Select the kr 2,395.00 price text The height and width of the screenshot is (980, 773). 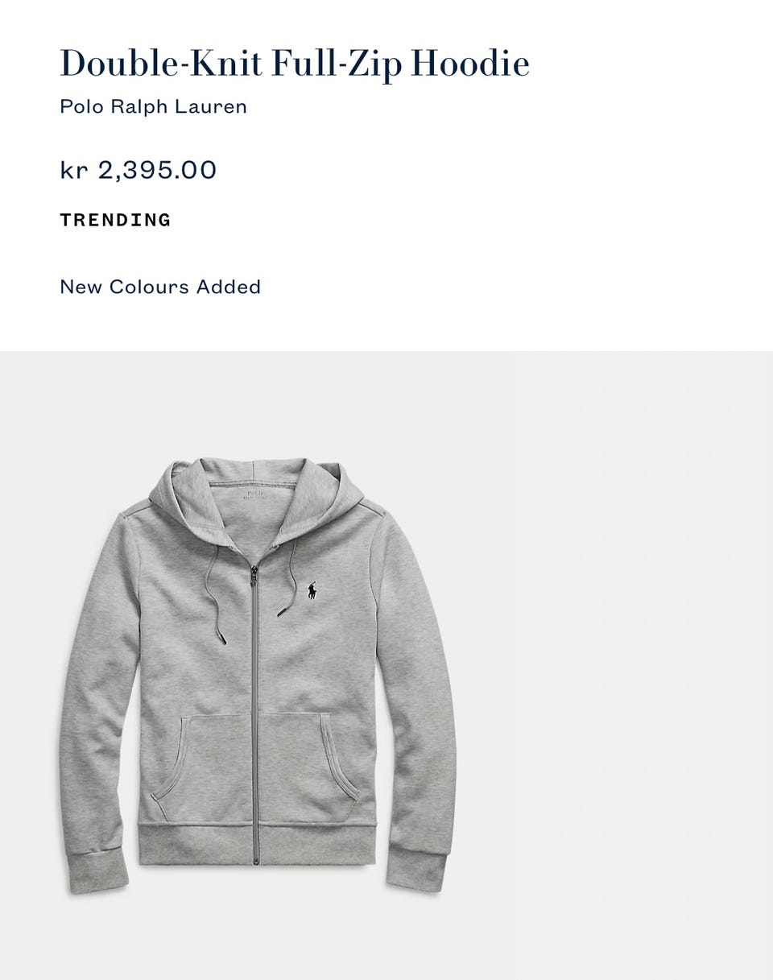coord(138,170)
